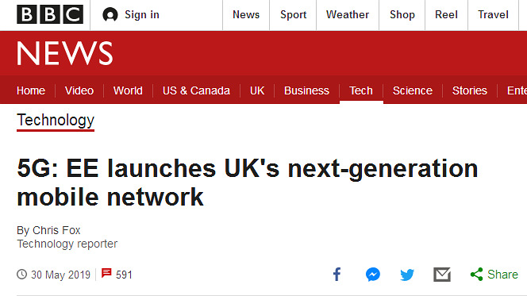Share via the Messenger icon

[373, 275]
